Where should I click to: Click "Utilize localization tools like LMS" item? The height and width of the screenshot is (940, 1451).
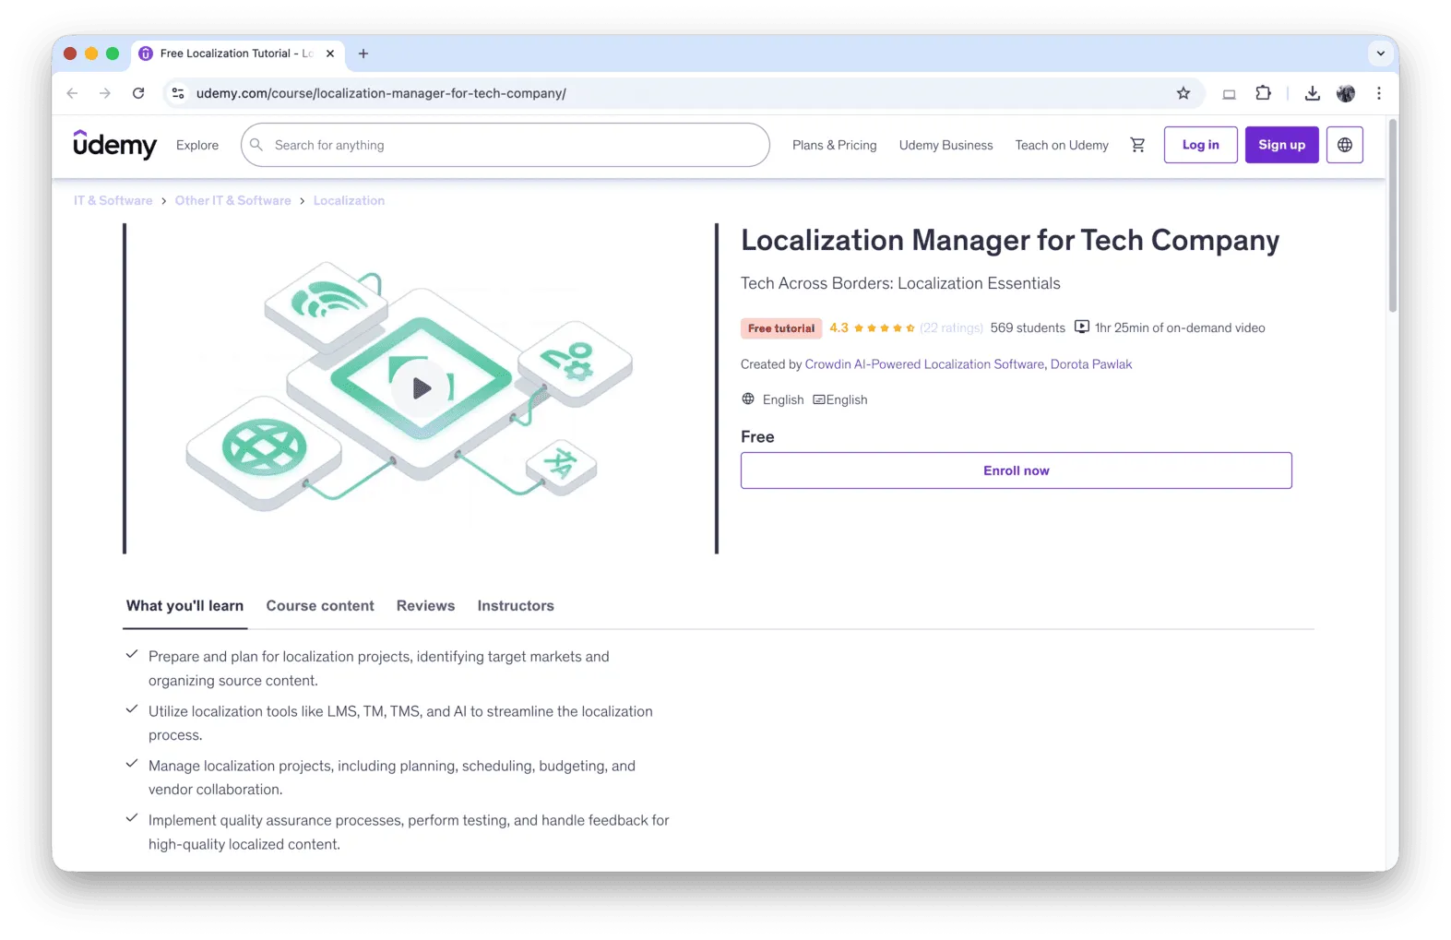pos(400,723)
